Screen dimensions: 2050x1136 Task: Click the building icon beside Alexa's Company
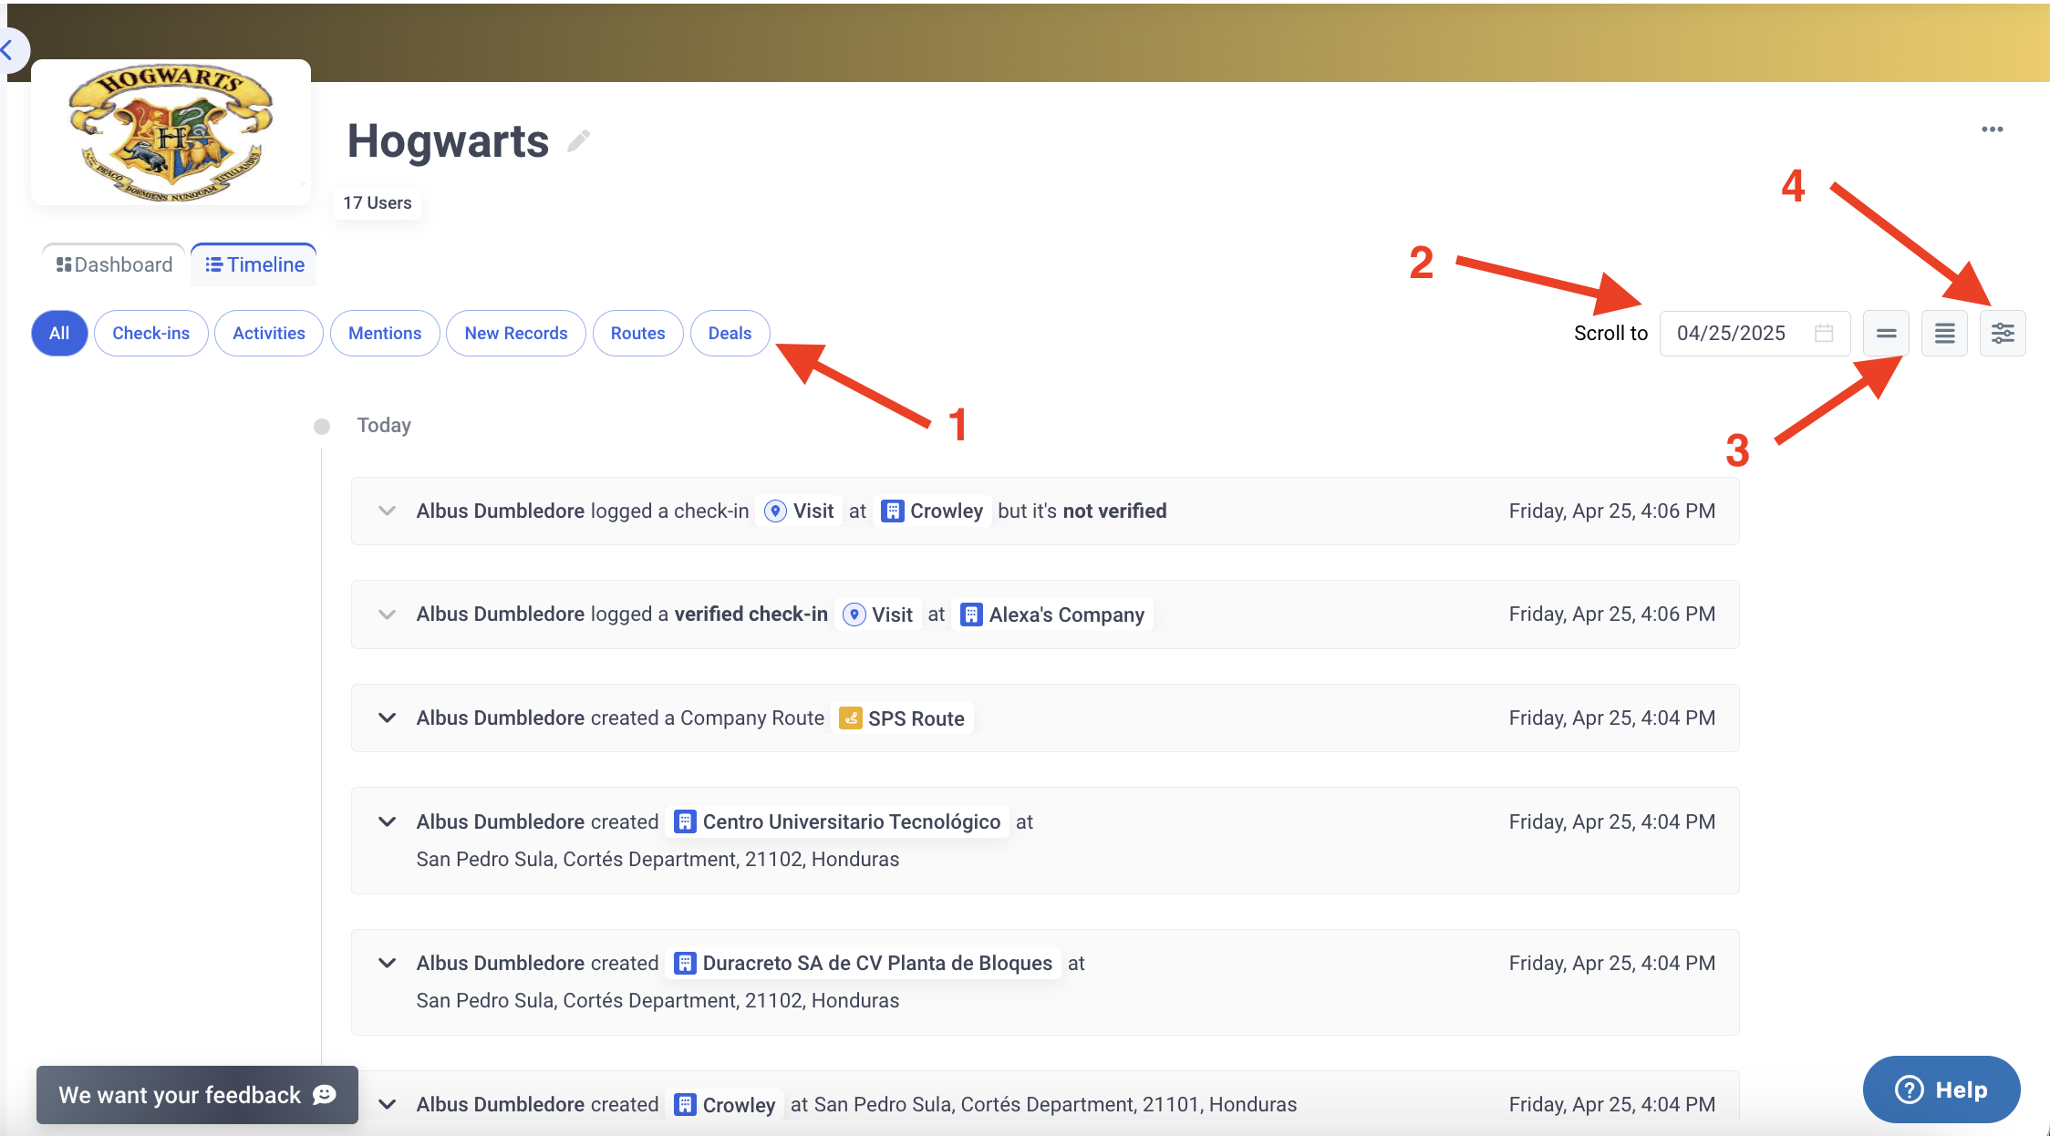point(971,614)
